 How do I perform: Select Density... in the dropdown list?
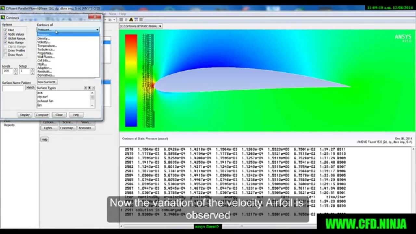click(68, 38)
